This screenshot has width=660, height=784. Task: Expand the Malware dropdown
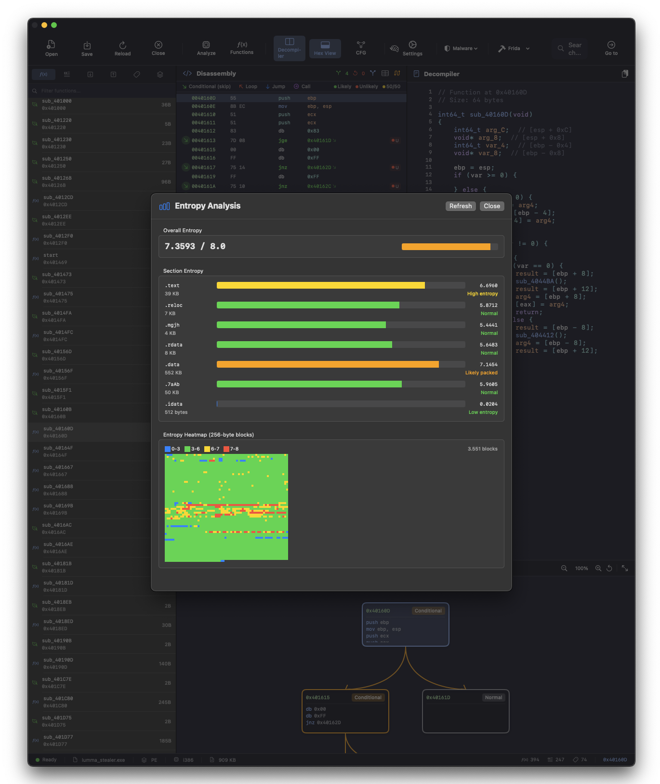pos(461,48)
